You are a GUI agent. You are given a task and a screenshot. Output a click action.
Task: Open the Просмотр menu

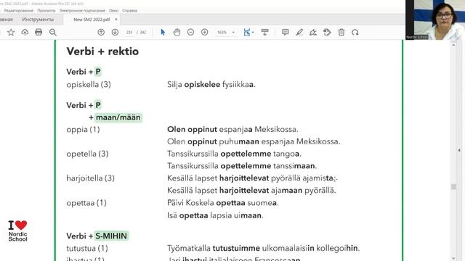(46, 10)
